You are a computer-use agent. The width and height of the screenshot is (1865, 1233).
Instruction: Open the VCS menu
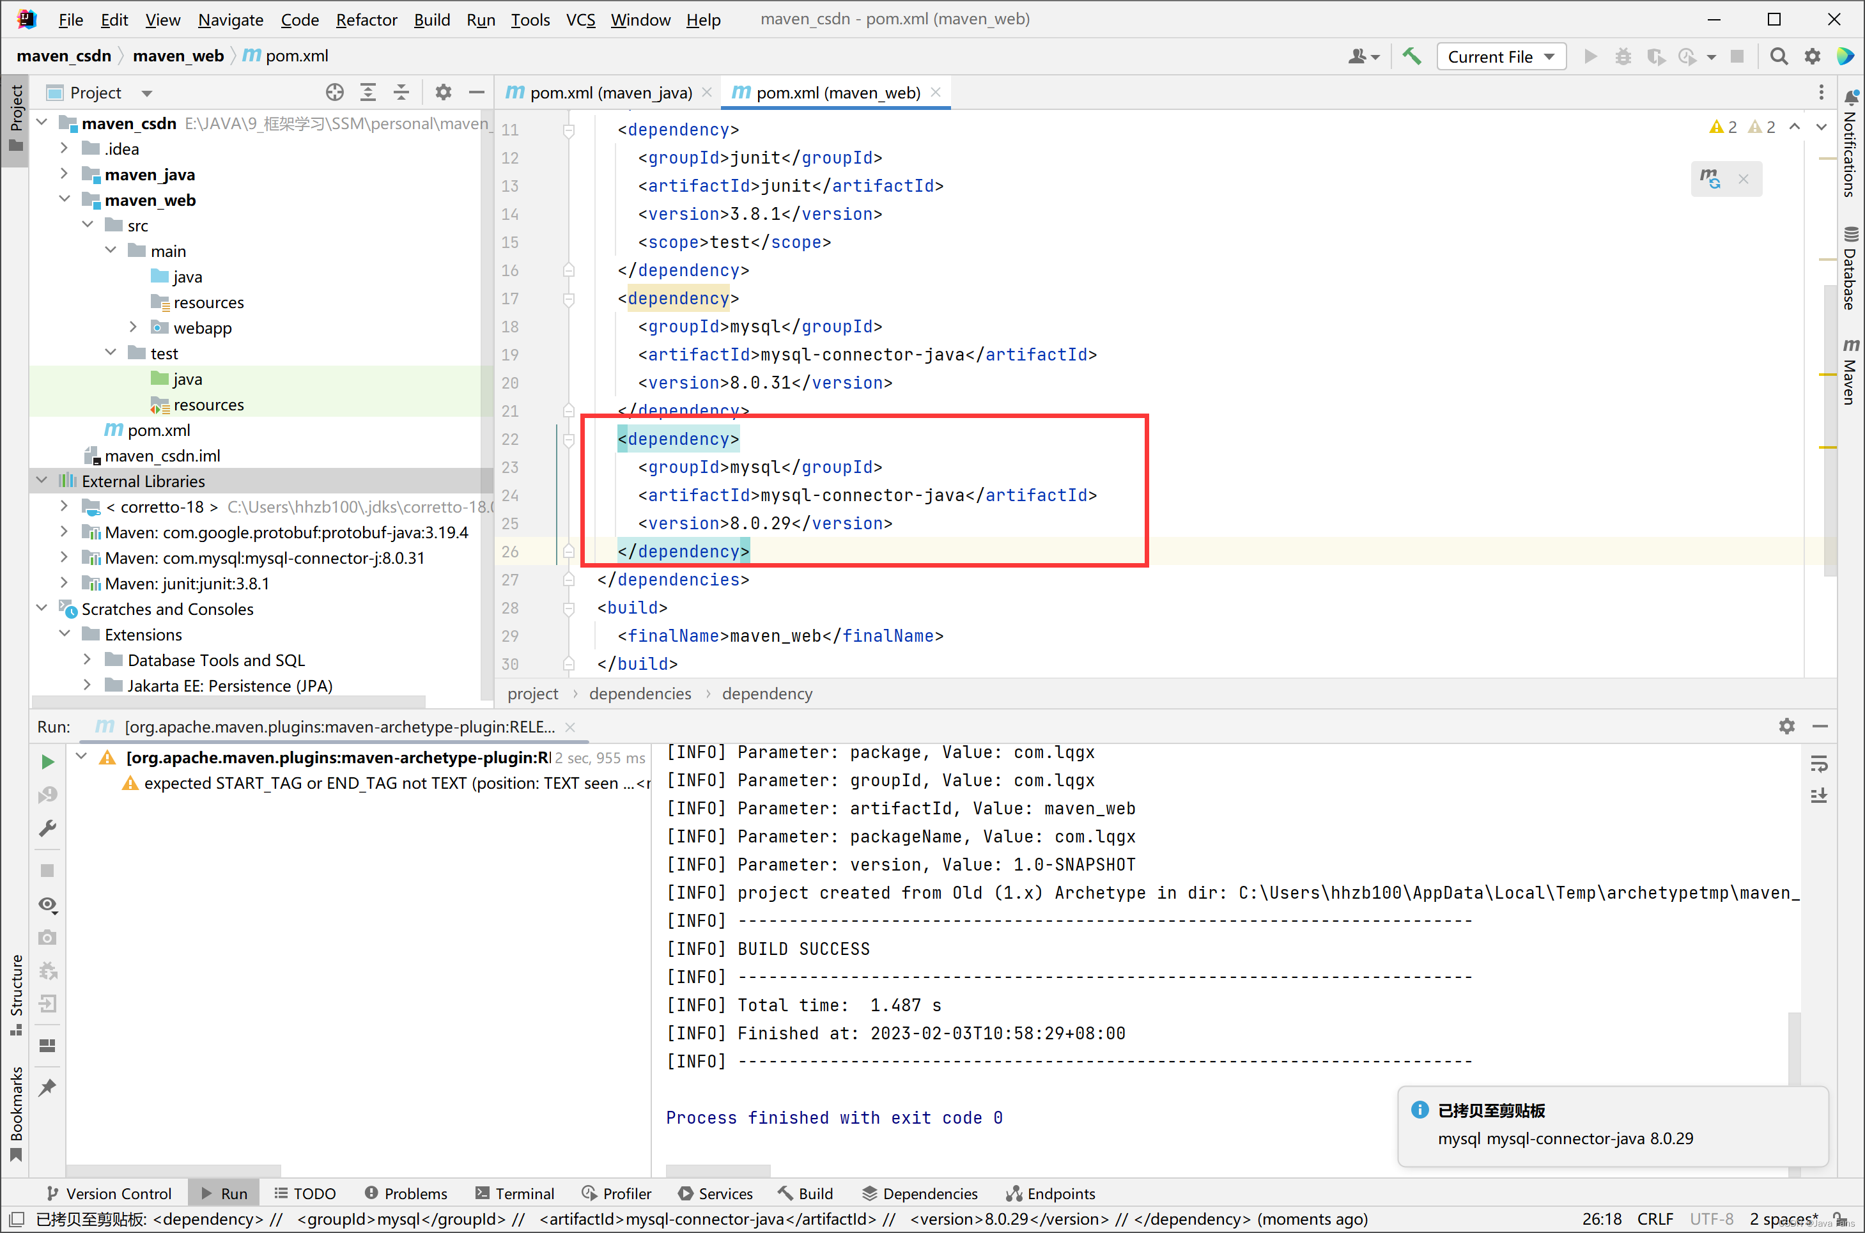(580, 20)
